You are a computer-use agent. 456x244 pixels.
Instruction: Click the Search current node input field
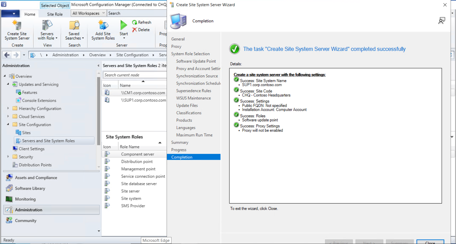click(x=135, y=75)
